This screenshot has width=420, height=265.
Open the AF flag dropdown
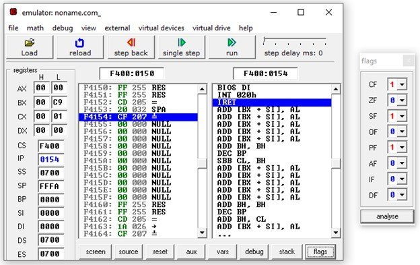[x=402, y=163]
